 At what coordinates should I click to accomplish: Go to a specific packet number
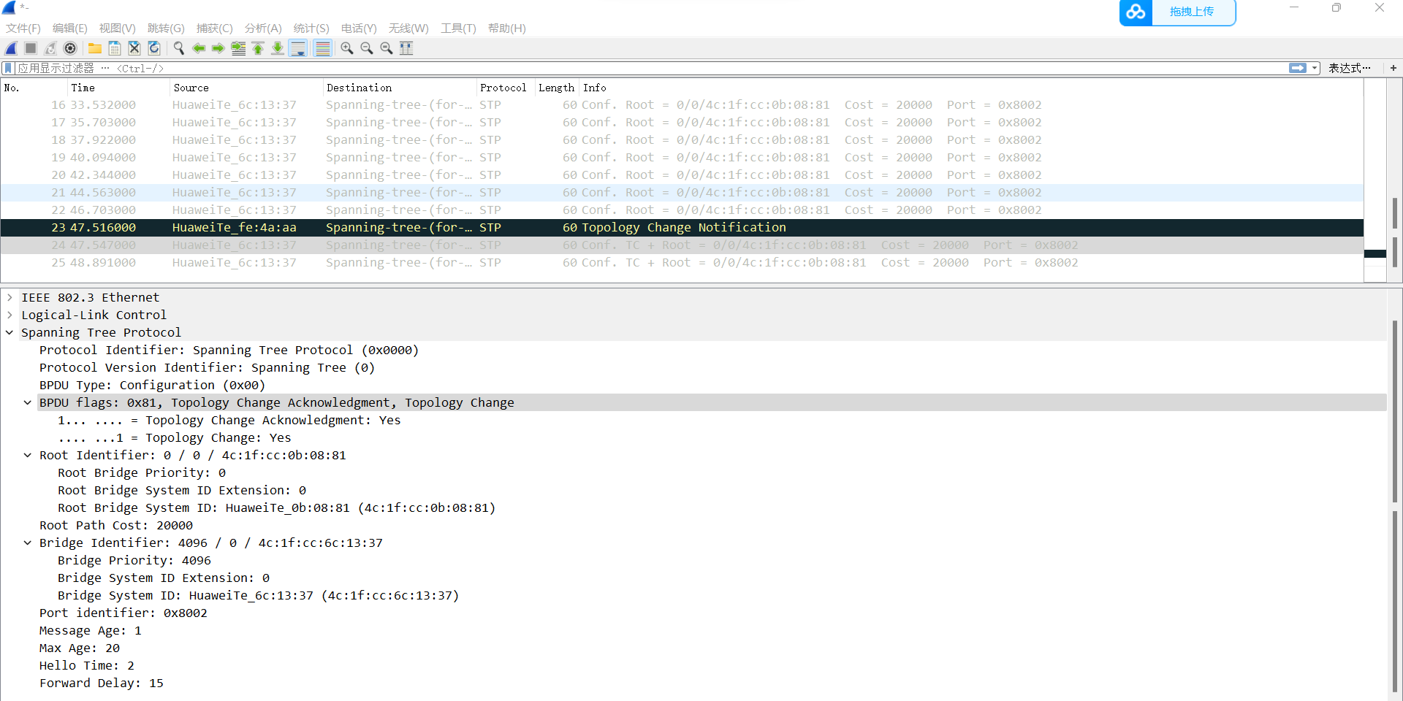[238, 48]
